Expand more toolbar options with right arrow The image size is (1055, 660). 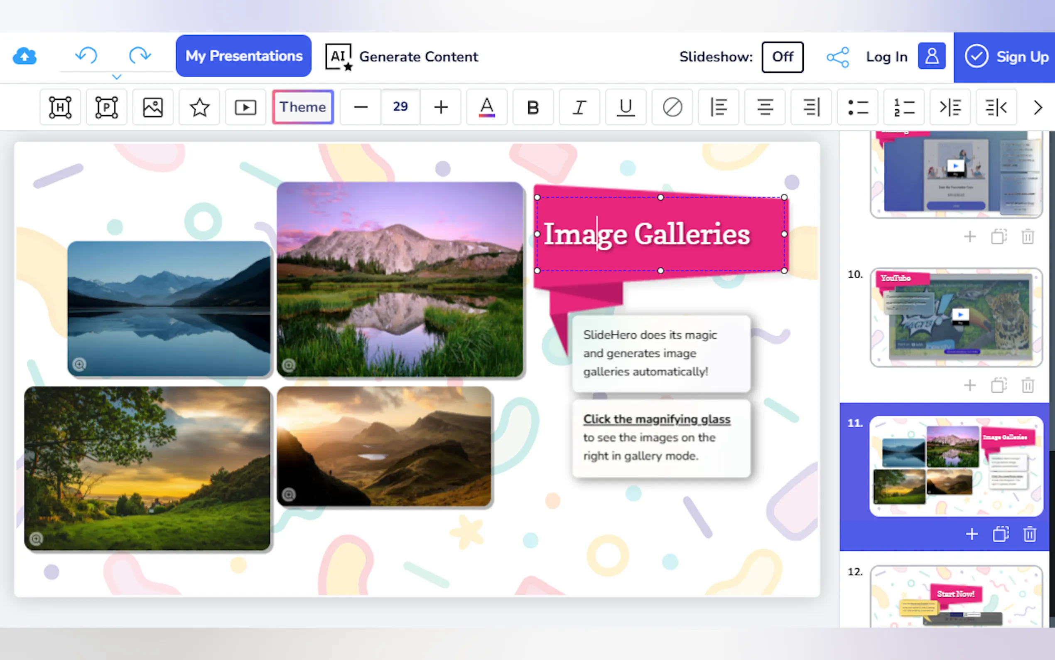[1038, 107]
